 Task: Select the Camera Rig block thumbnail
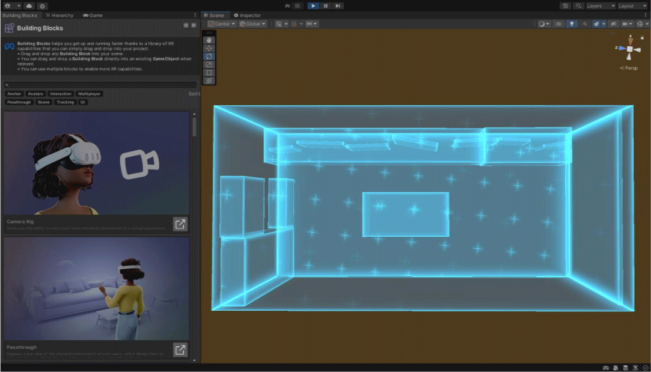pyautogui.click(x=97, y=163)
